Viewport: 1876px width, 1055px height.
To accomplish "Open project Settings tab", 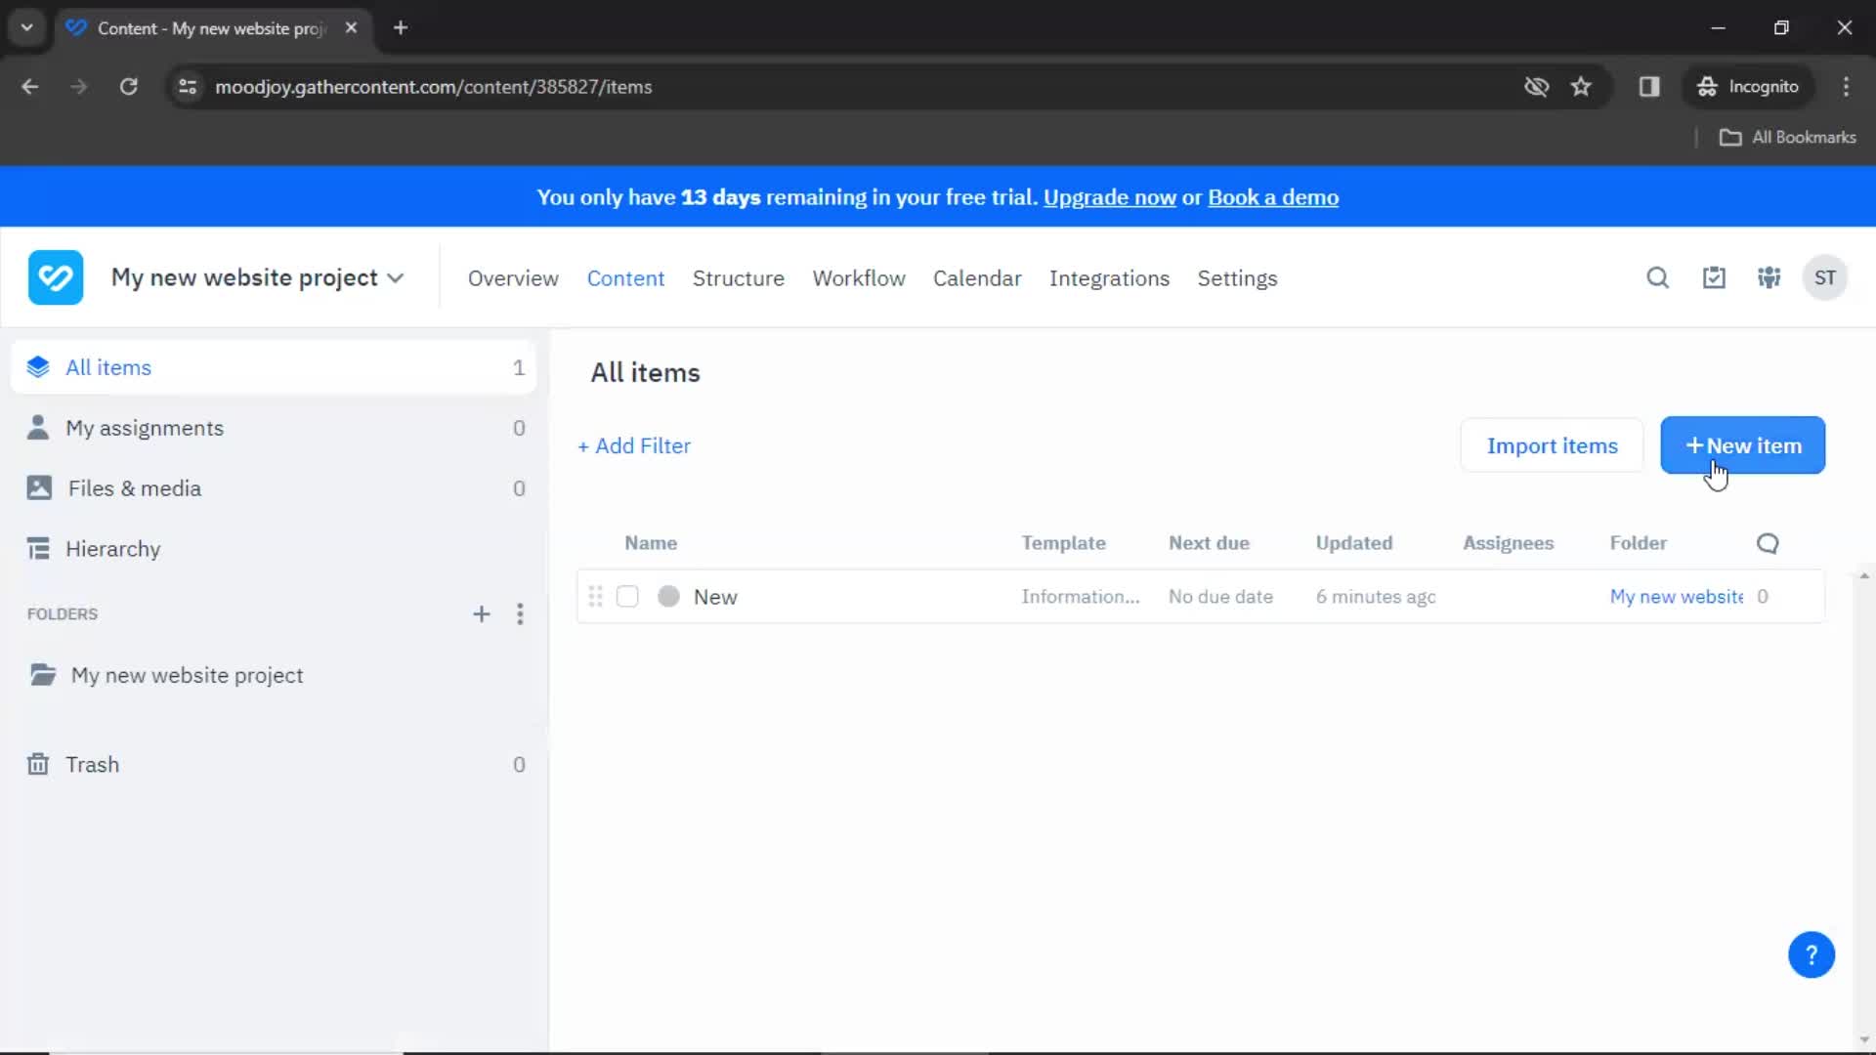I will 1237,278.
